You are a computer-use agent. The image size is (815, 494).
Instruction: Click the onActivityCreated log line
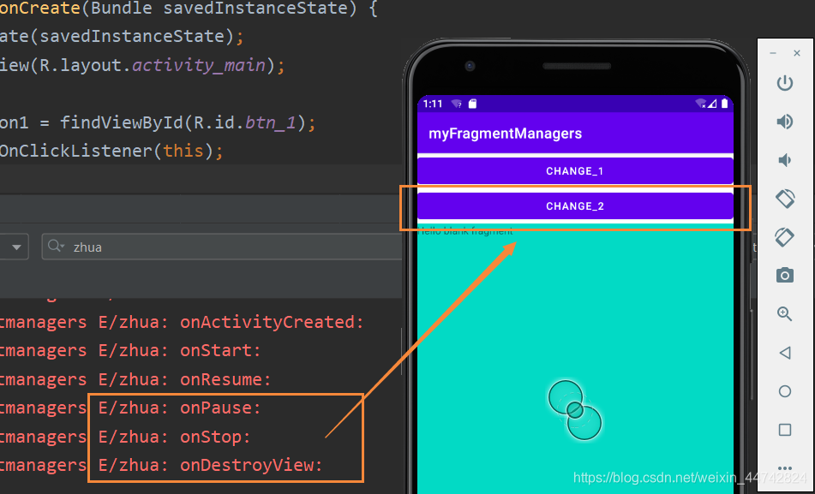[182, 322]
